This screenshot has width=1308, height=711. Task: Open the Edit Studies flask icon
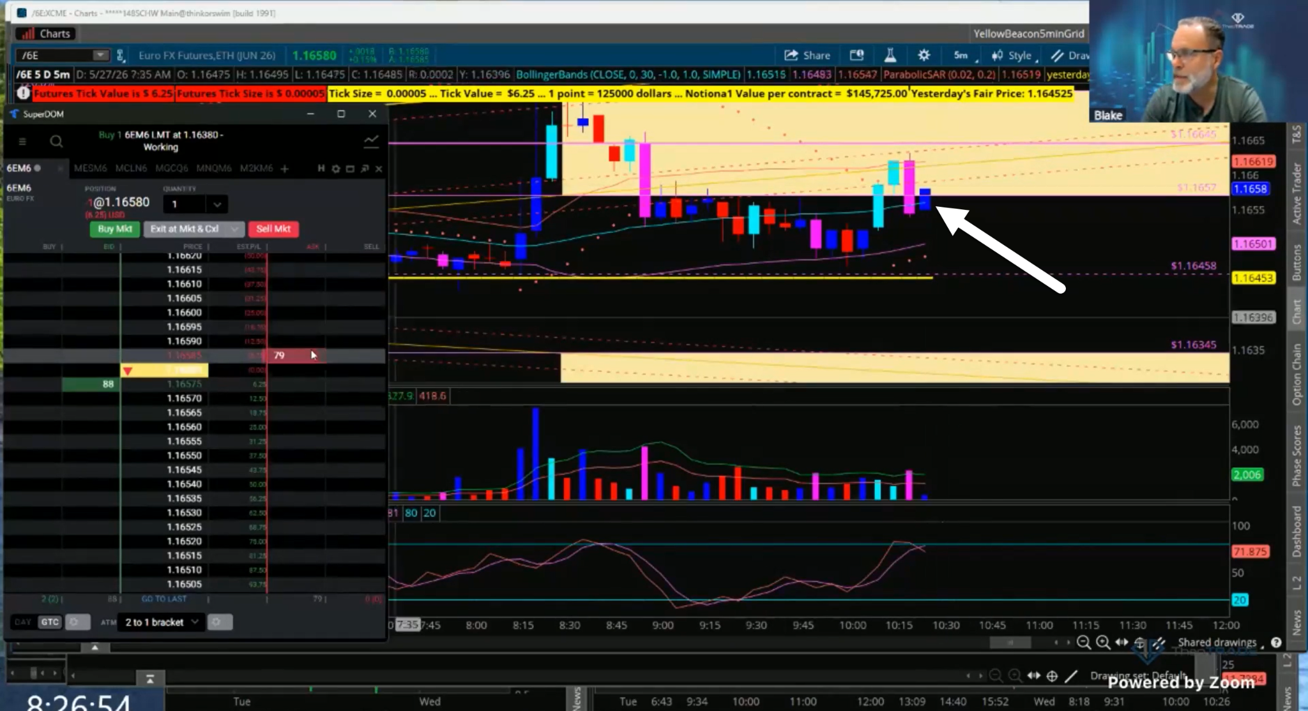pos(890,56)
